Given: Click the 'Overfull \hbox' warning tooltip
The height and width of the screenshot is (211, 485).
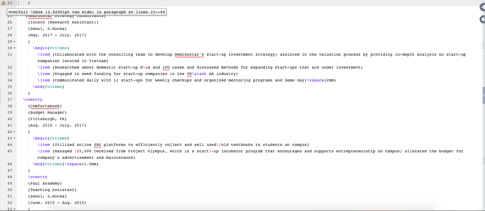Looking at the screenshot, I should pos(87,12).
